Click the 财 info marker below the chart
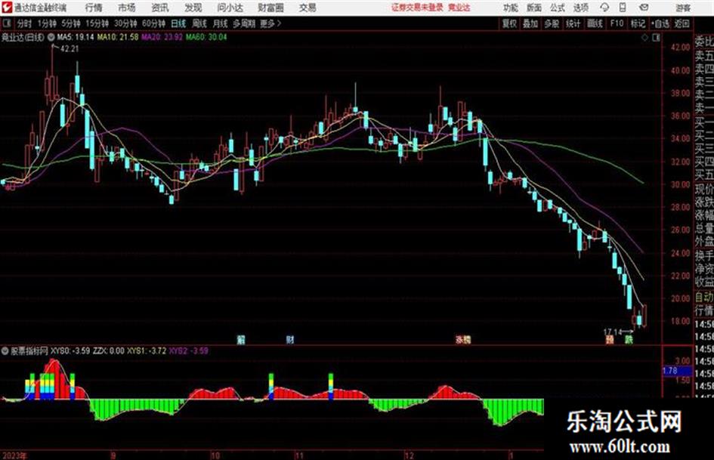Viewport: 714px width, 460px height. click(x=290, y=339)
